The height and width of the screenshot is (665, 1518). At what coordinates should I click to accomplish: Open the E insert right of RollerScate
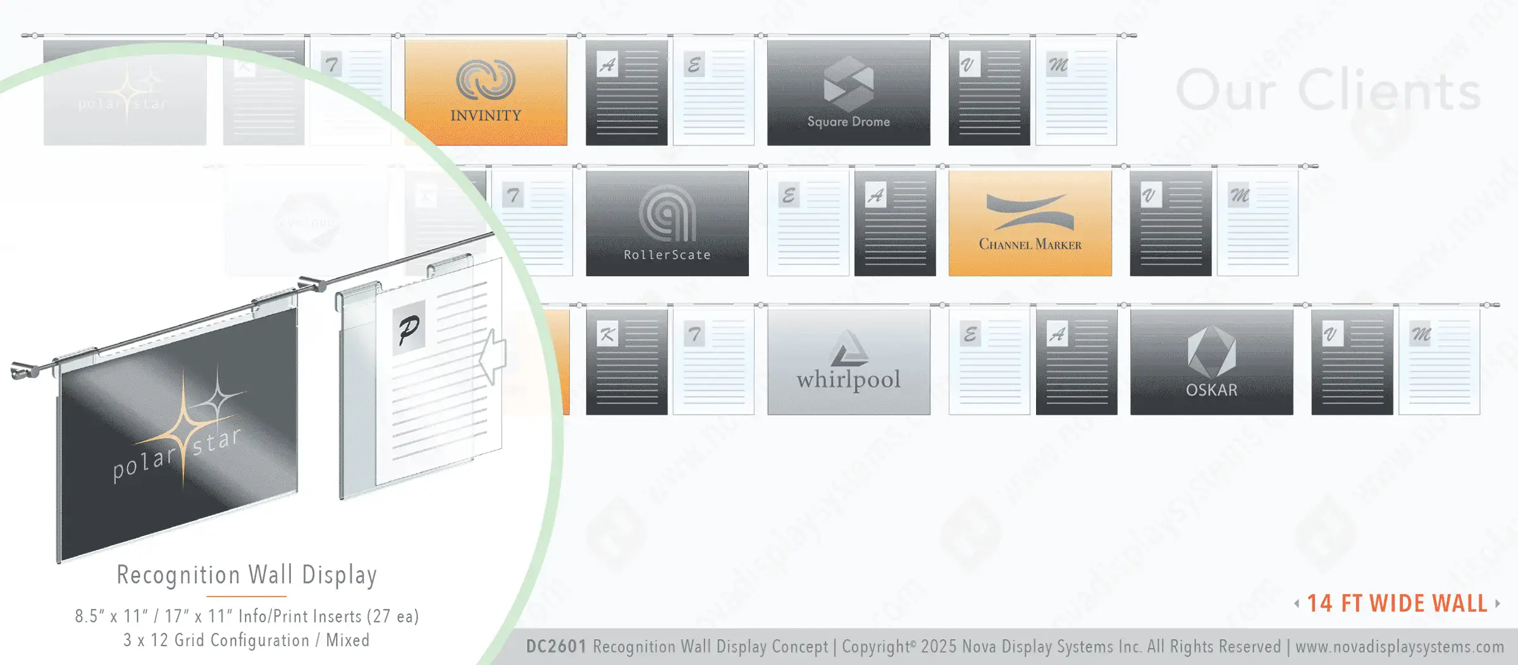click(808, 223)
